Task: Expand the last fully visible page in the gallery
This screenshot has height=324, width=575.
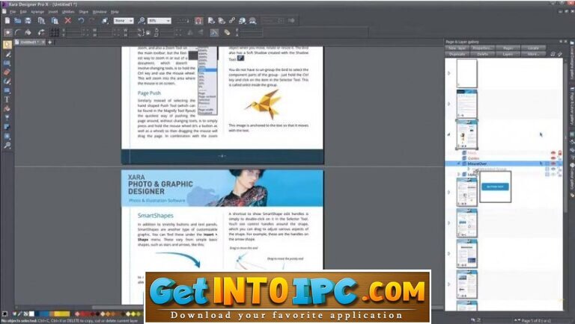Action: [449, 284]
